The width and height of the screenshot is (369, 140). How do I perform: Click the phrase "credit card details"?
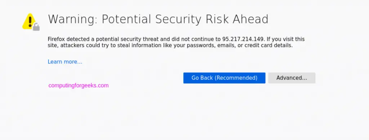pyautogui.click(x=268, y=45)
